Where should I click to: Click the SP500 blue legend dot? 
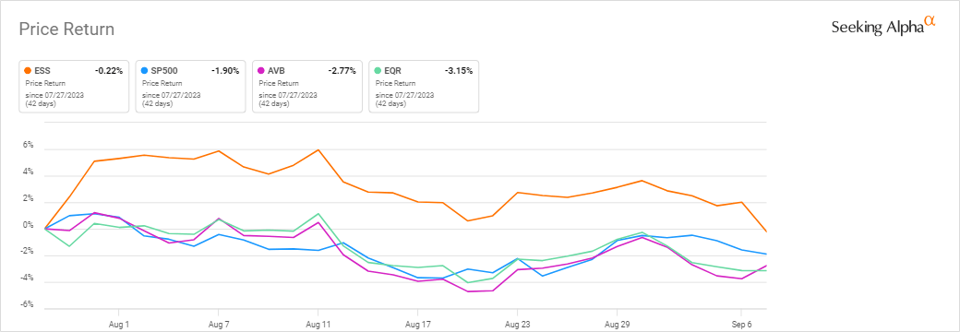click(145, 71)
